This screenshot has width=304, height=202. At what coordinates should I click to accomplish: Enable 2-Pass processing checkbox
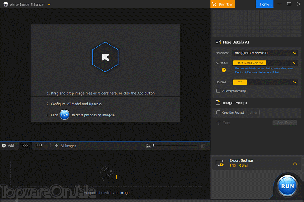218,91
